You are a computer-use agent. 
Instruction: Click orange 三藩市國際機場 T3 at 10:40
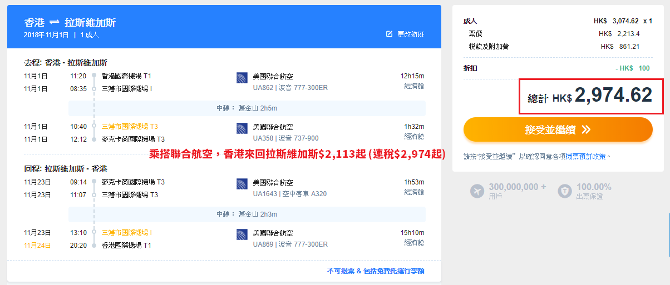point(130,126)
